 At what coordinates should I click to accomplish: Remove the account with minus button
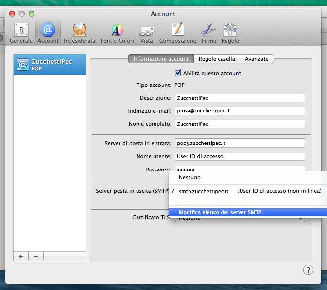(36, 256)
